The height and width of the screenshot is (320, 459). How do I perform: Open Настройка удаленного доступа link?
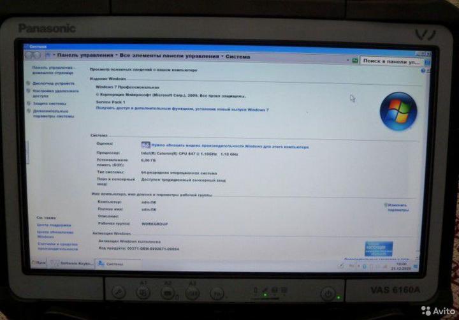click(55, 94)
